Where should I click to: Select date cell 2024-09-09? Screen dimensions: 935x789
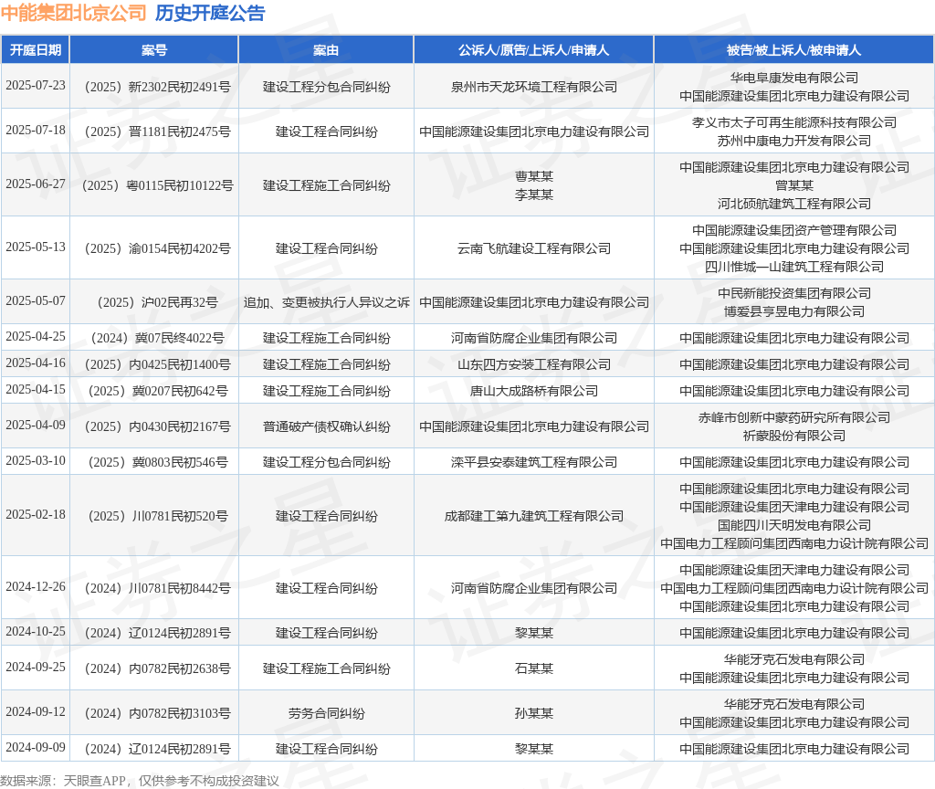pyautogui.click(x=36, y=747)
